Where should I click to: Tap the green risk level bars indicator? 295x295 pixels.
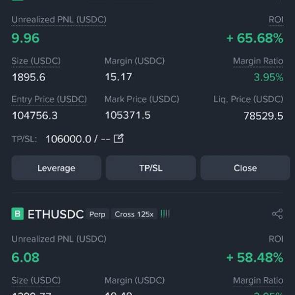click(165, 214)
